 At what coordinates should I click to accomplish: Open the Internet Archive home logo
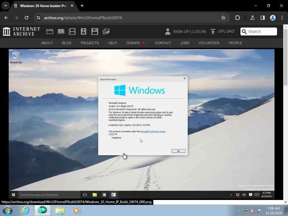tap(21, 31)
